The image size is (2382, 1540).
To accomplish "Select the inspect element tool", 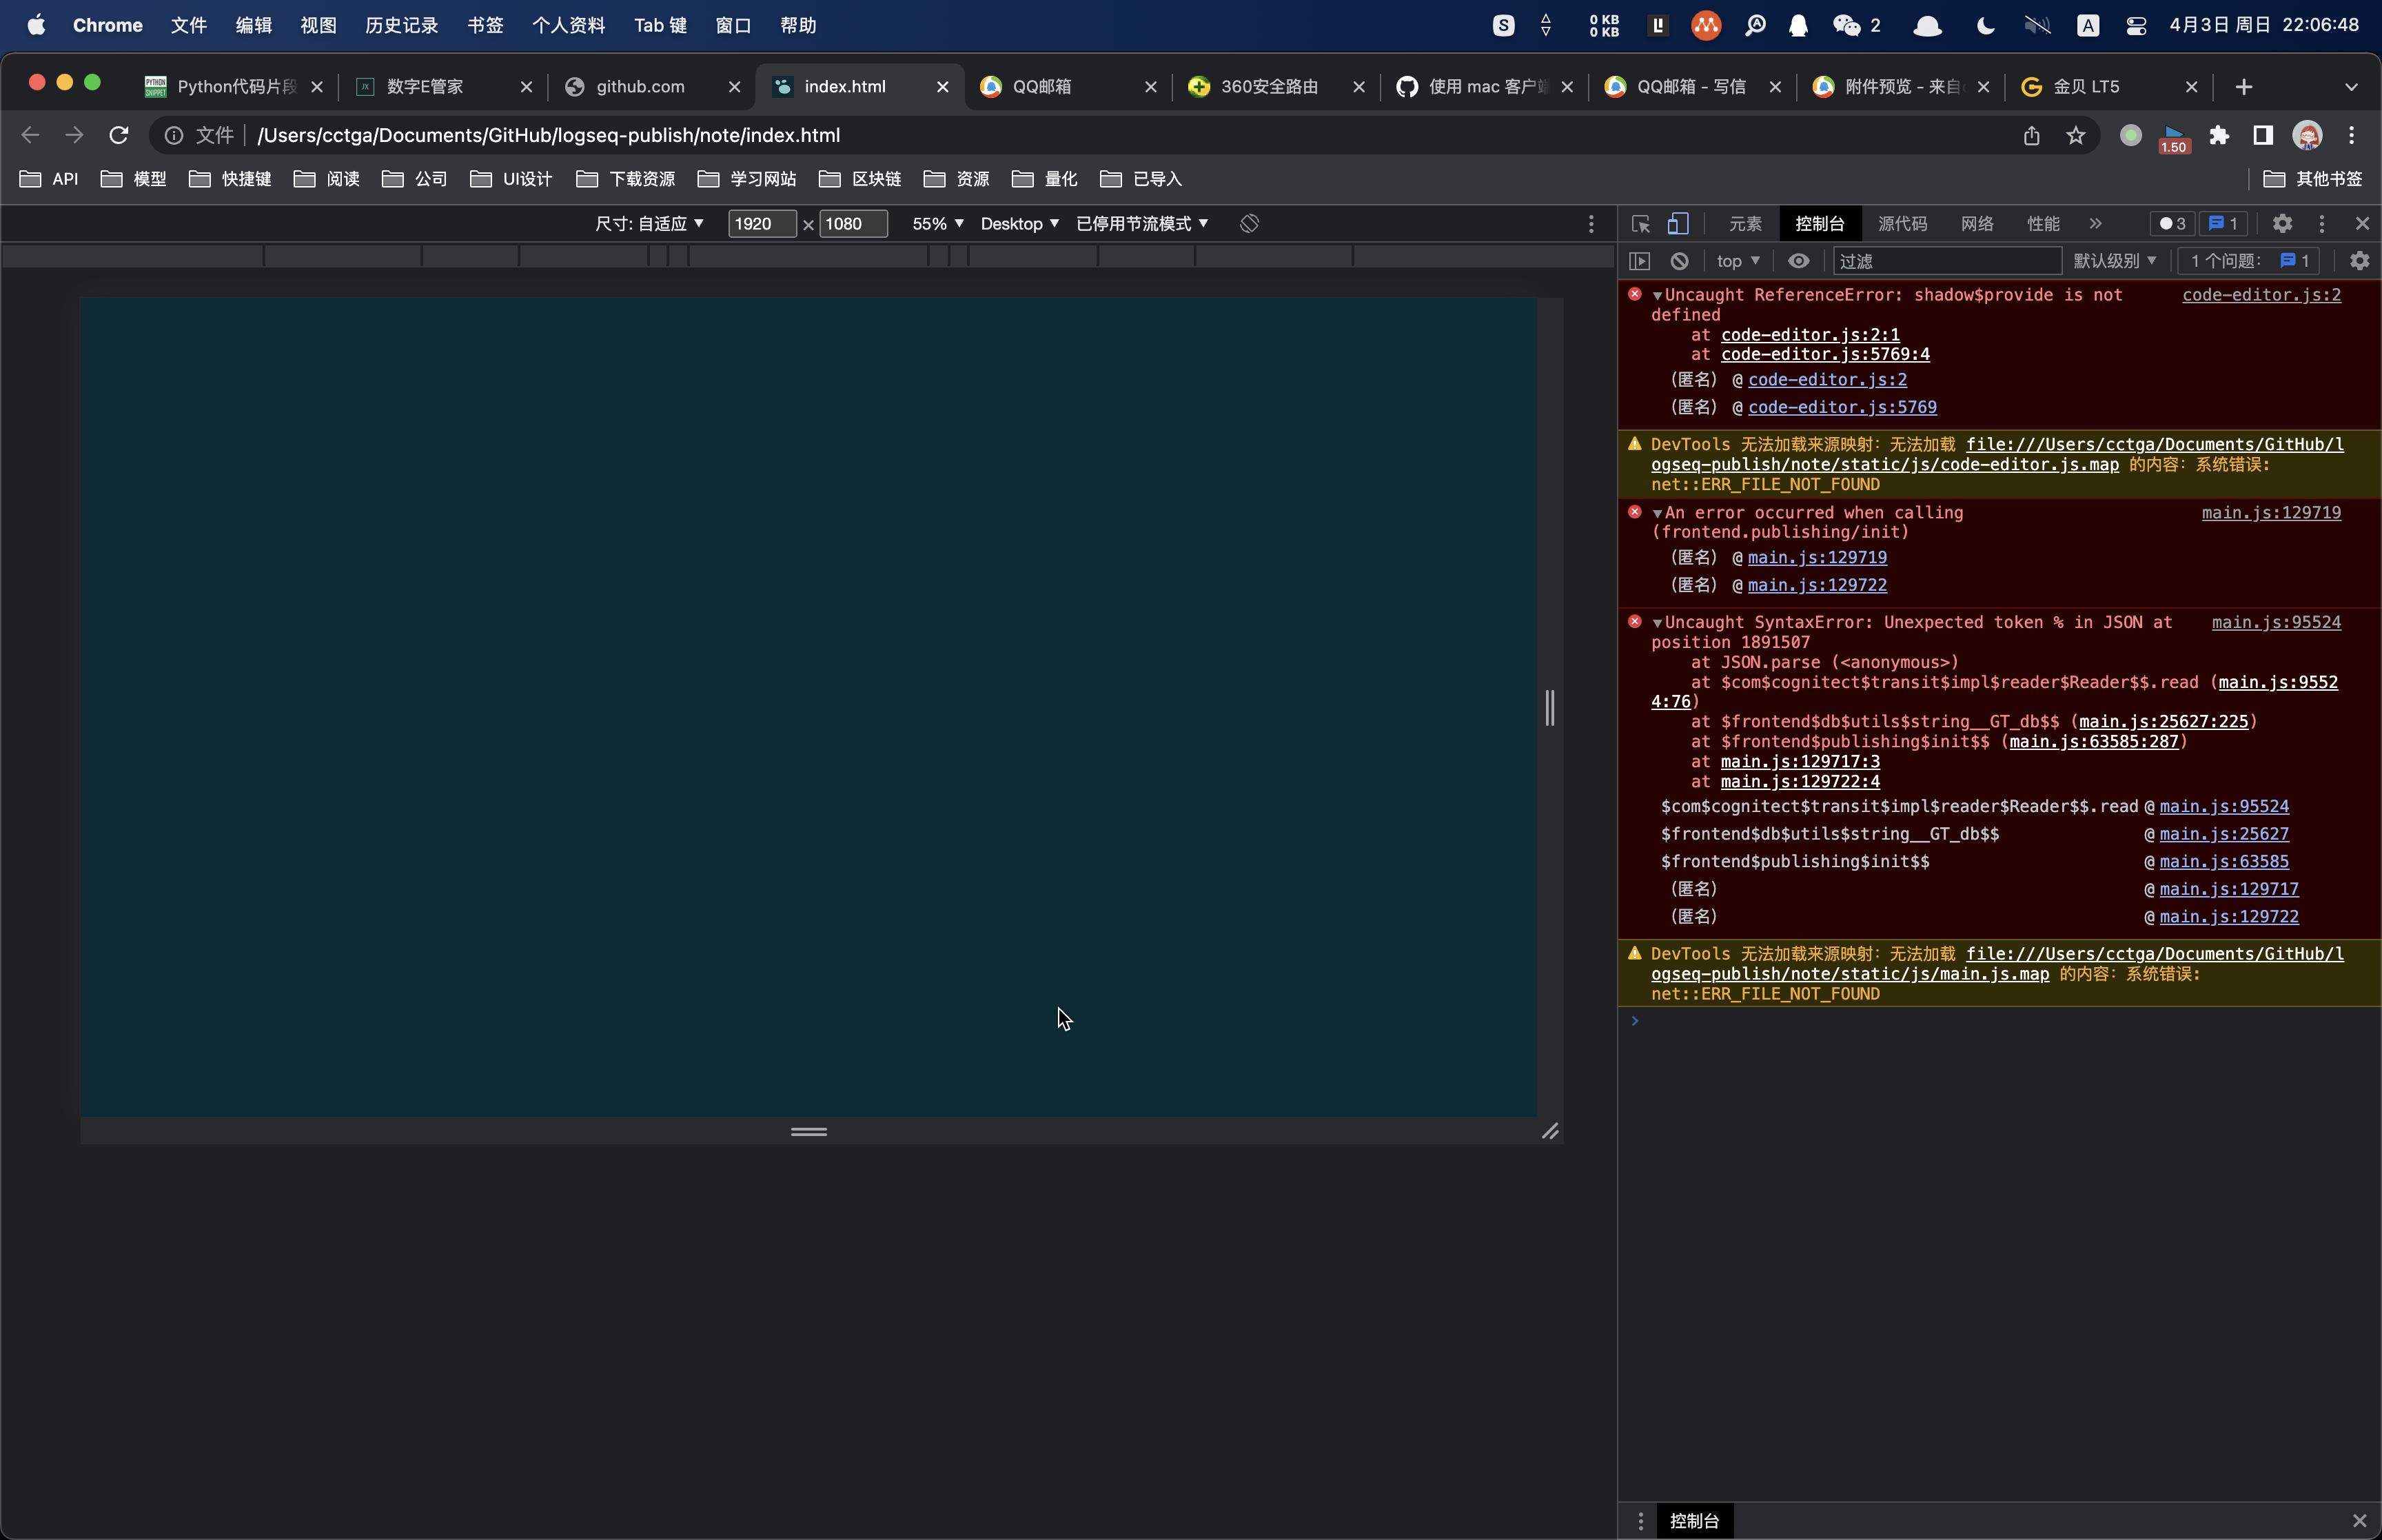I will (x=1640, y=224).
